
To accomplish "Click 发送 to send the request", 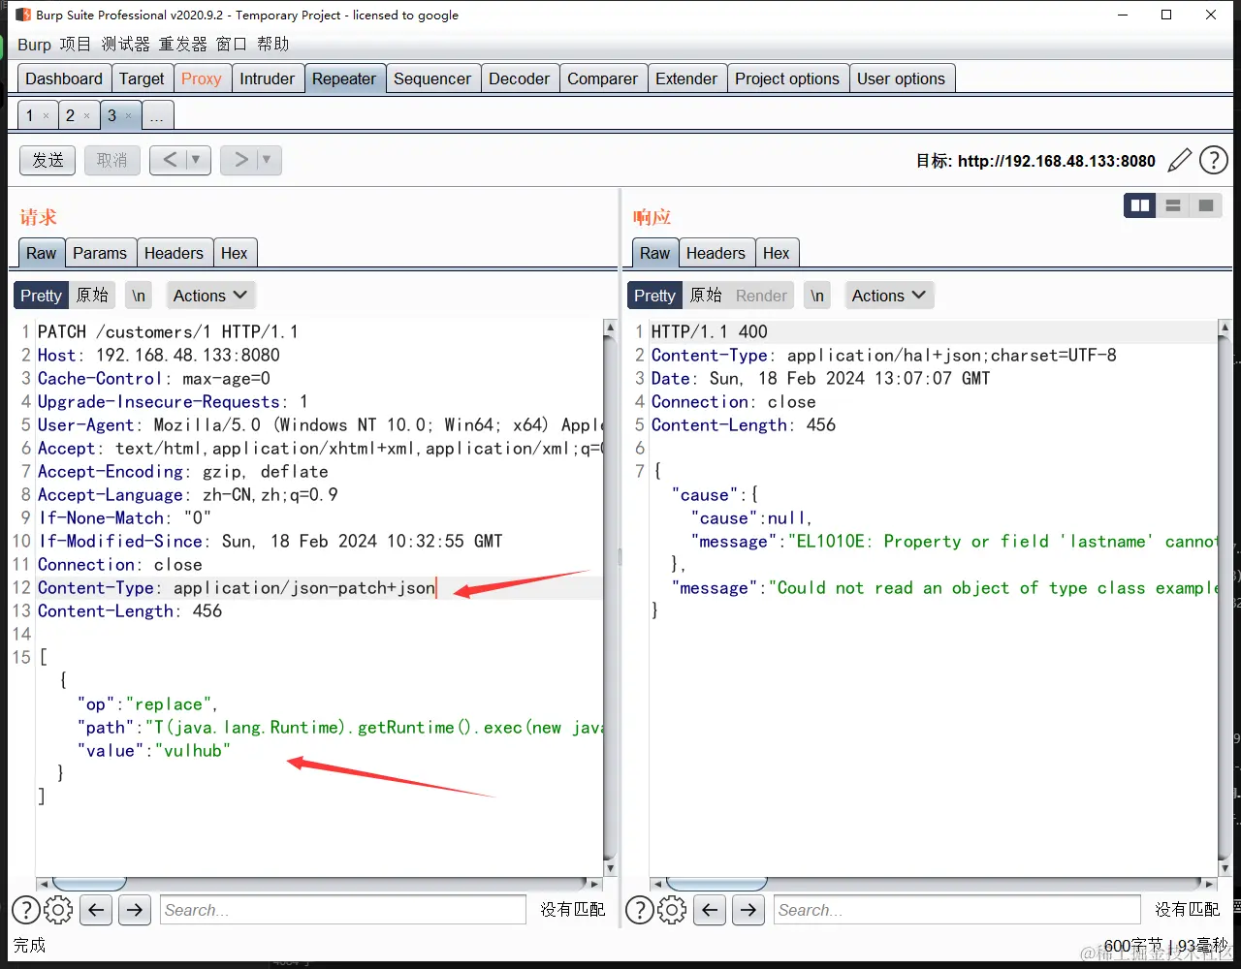I will tap(48, 160).
